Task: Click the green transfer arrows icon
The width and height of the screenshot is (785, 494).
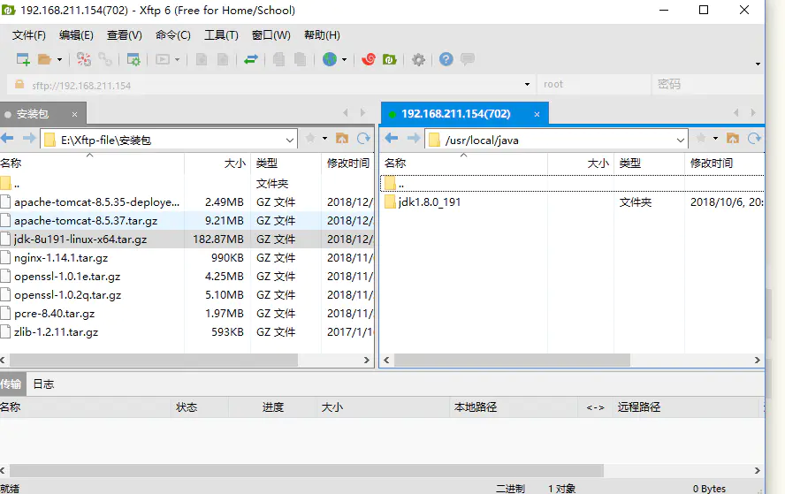Action: (250, 59)
